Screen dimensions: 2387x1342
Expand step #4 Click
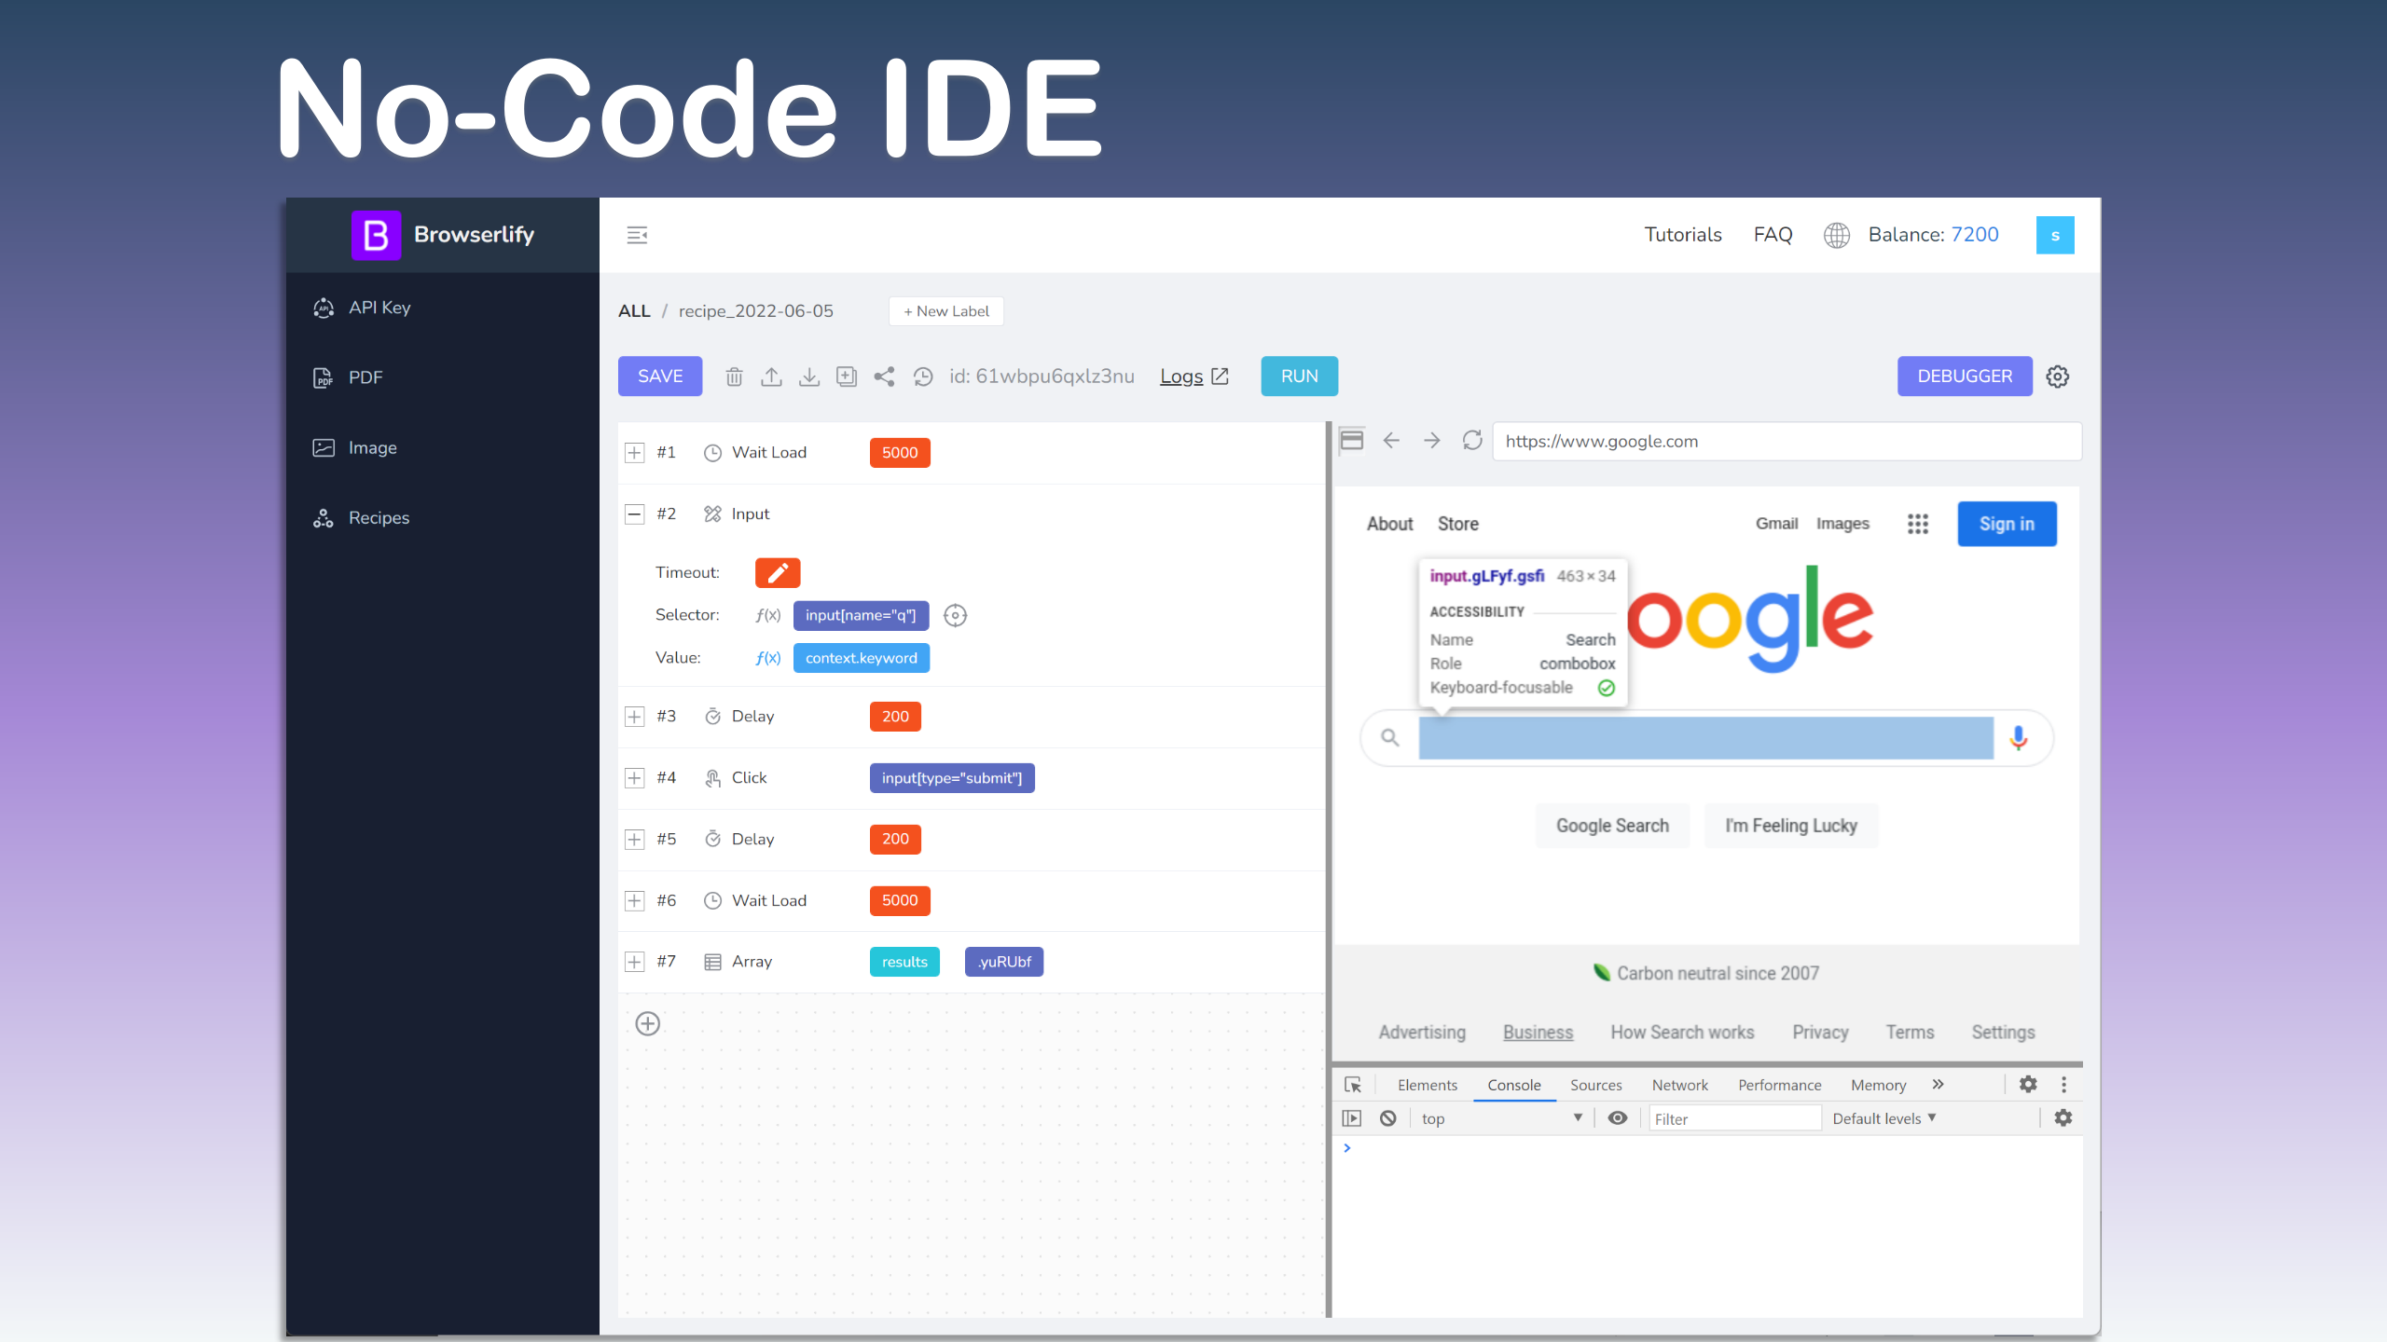(x=635, y=778)
